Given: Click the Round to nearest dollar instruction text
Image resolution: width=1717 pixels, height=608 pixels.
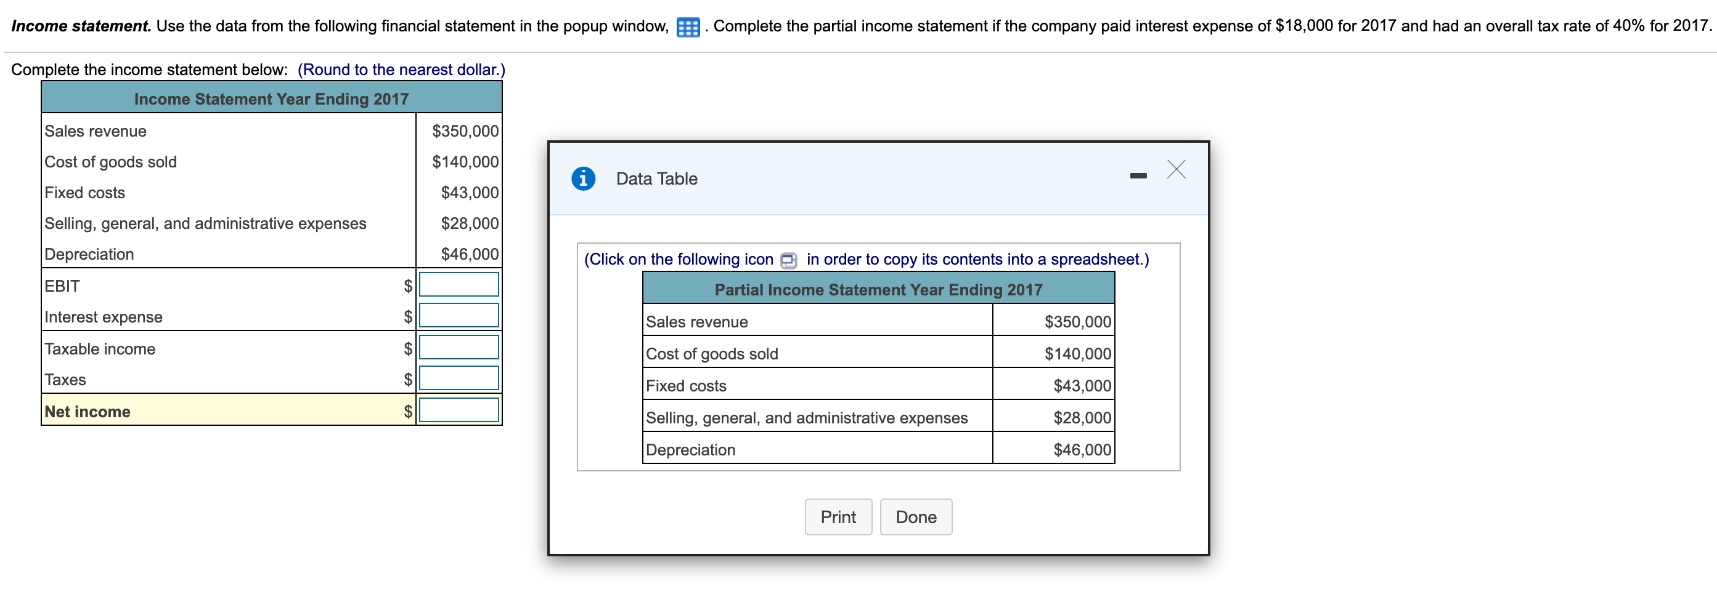Looking at the screenshot, I should click(401, 69).
